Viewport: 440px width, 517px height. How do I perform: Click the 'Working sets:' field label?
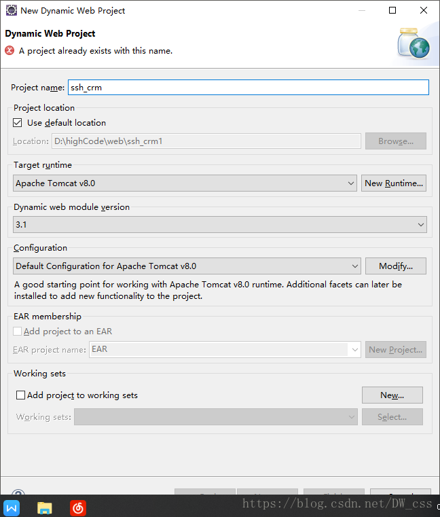(43, 416)
